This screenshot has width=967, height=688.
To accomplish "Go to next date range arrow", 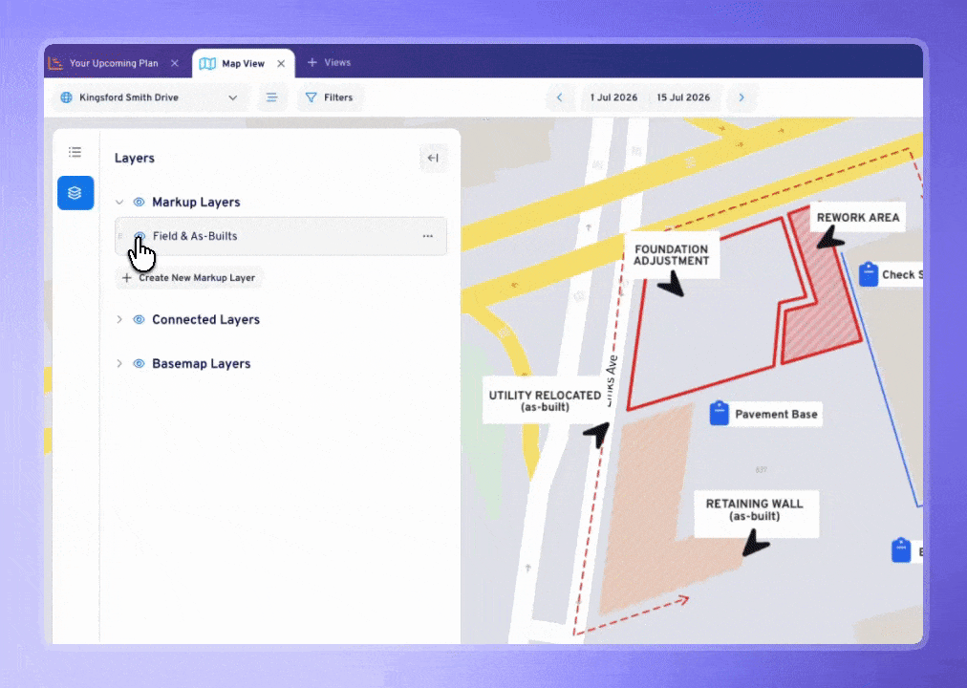I will 741,97.
